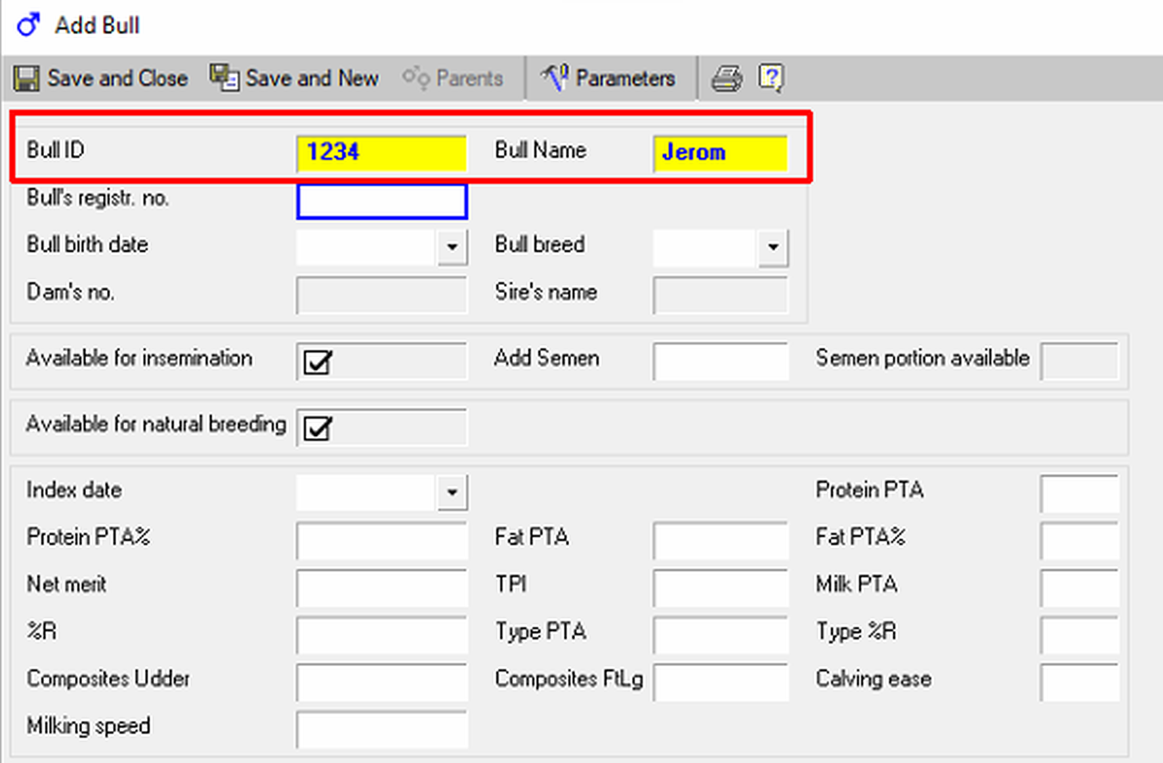Click the Protein PTA% input field
The width and height of the screenshot is (1163, 763).
381,540
